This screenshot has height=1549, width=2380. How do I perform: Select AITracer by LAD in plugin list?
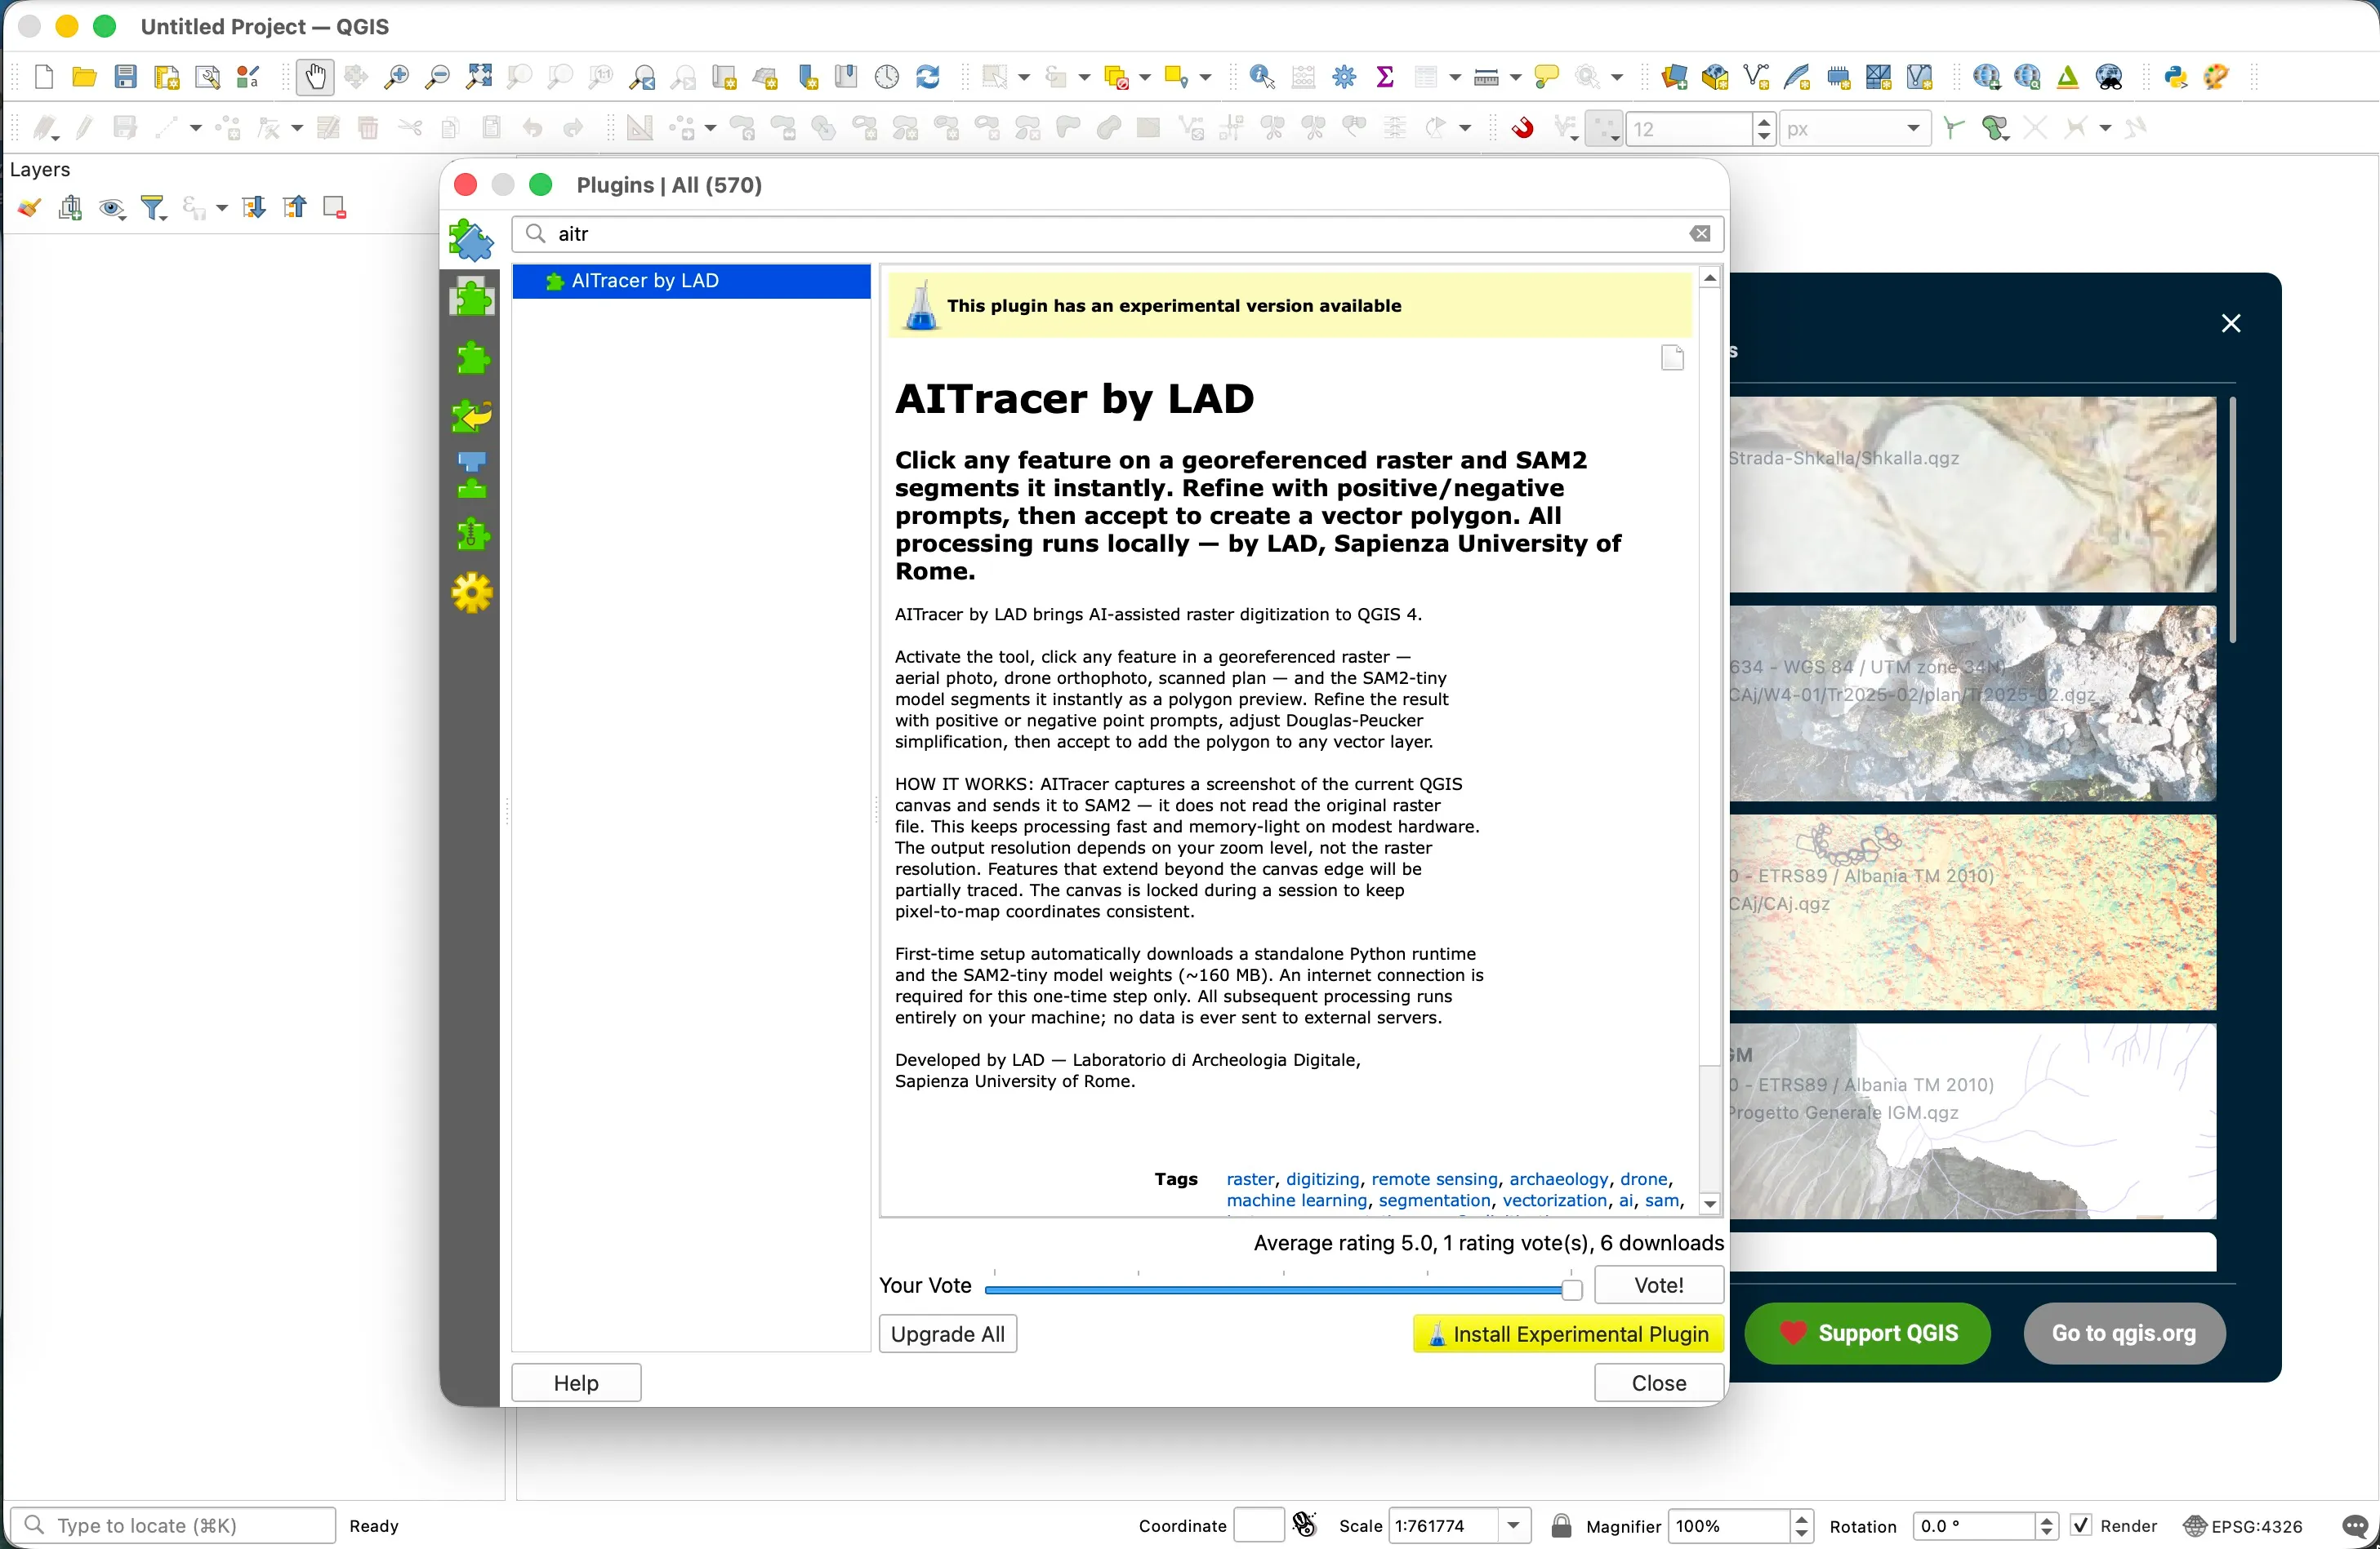click(x=691, y=282)
